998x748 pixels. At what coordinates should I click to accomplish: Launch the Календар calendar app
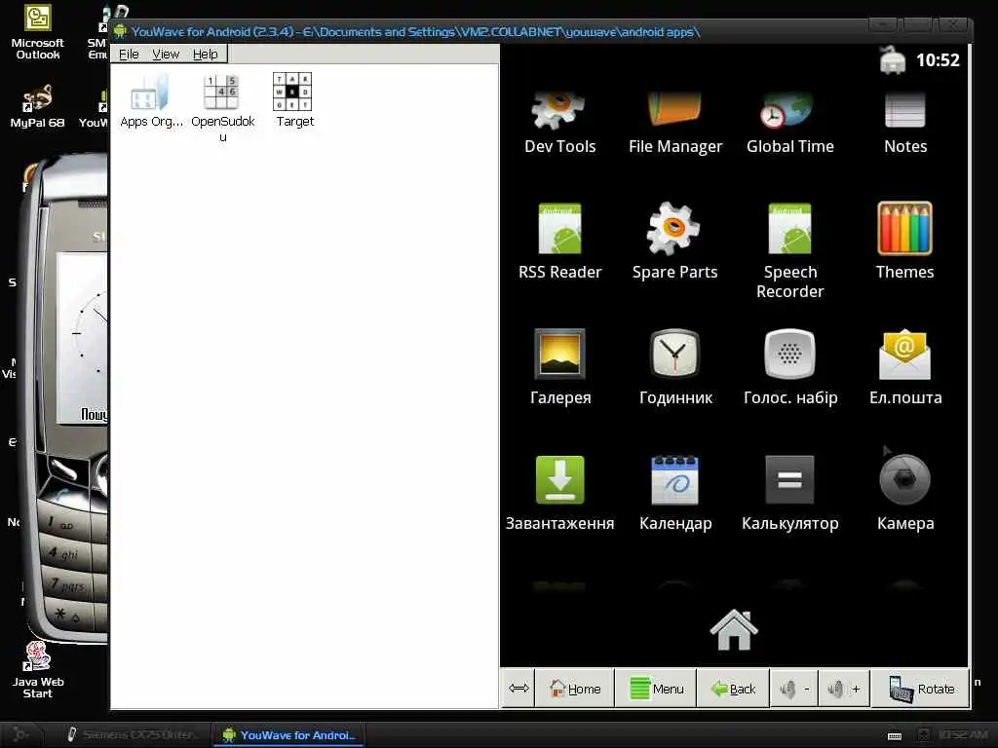pyautogui.click(x=675, y=494)
